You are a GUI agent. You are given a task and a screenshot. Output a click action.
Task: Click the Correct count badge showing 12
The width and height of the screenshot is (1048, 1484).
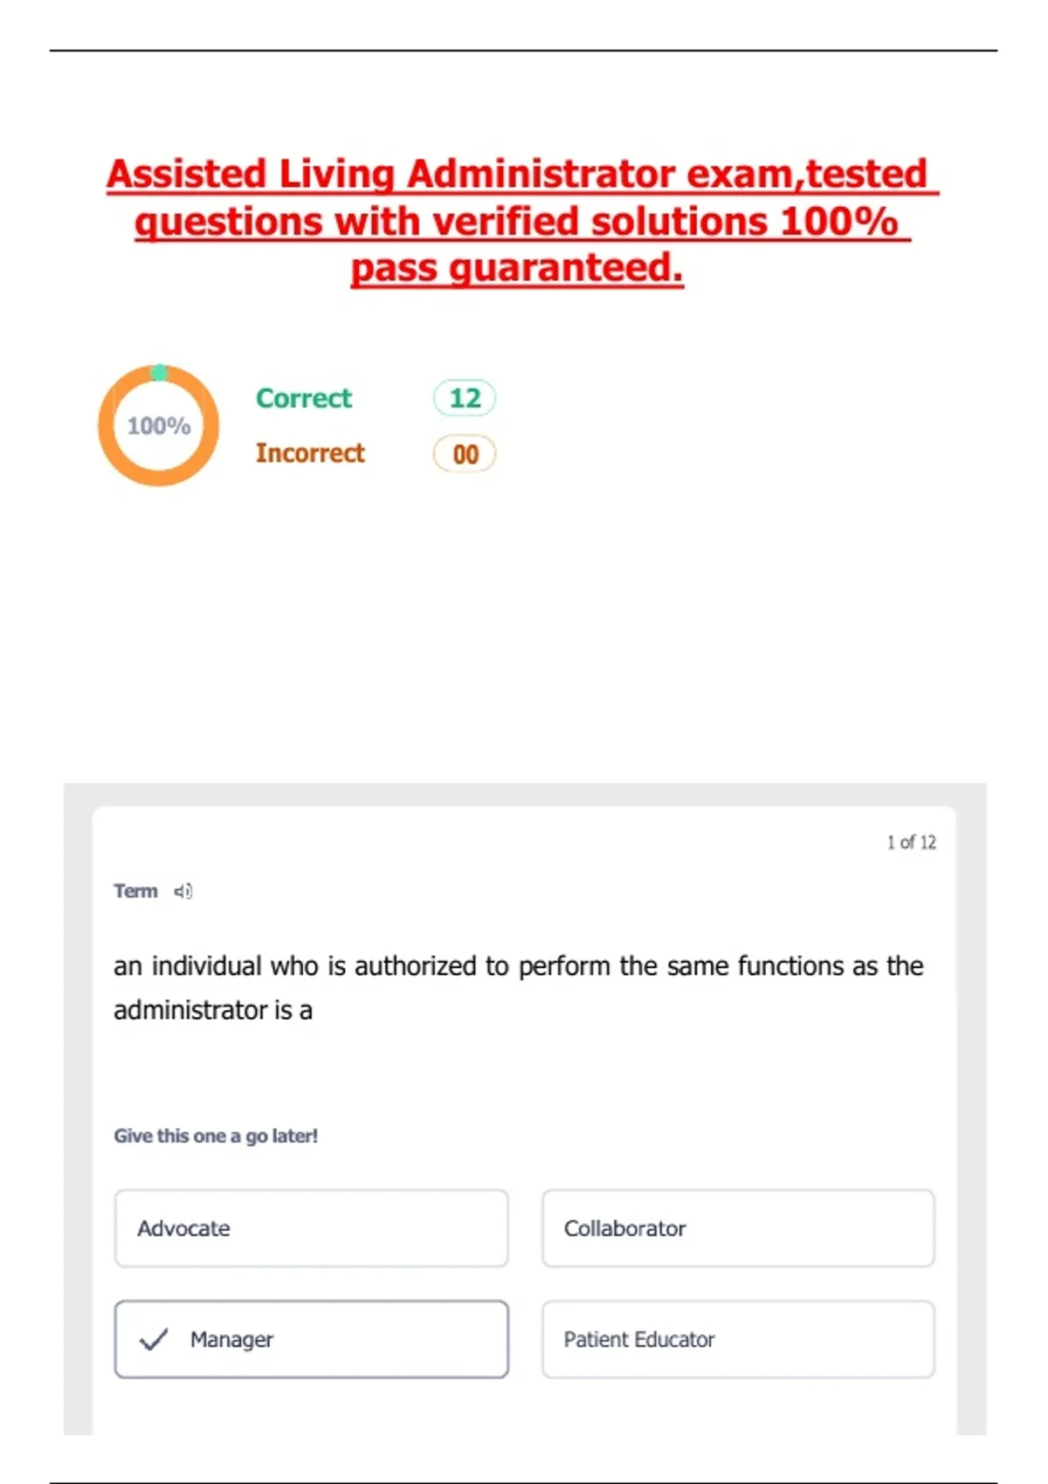point(465,398)
